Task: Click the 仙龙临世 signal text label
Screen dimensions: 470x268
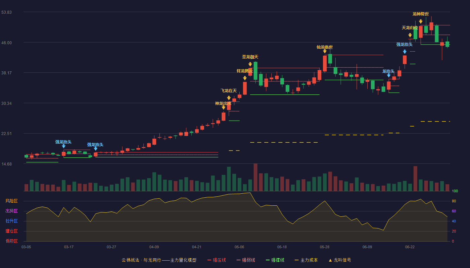Action: (325, 47)
